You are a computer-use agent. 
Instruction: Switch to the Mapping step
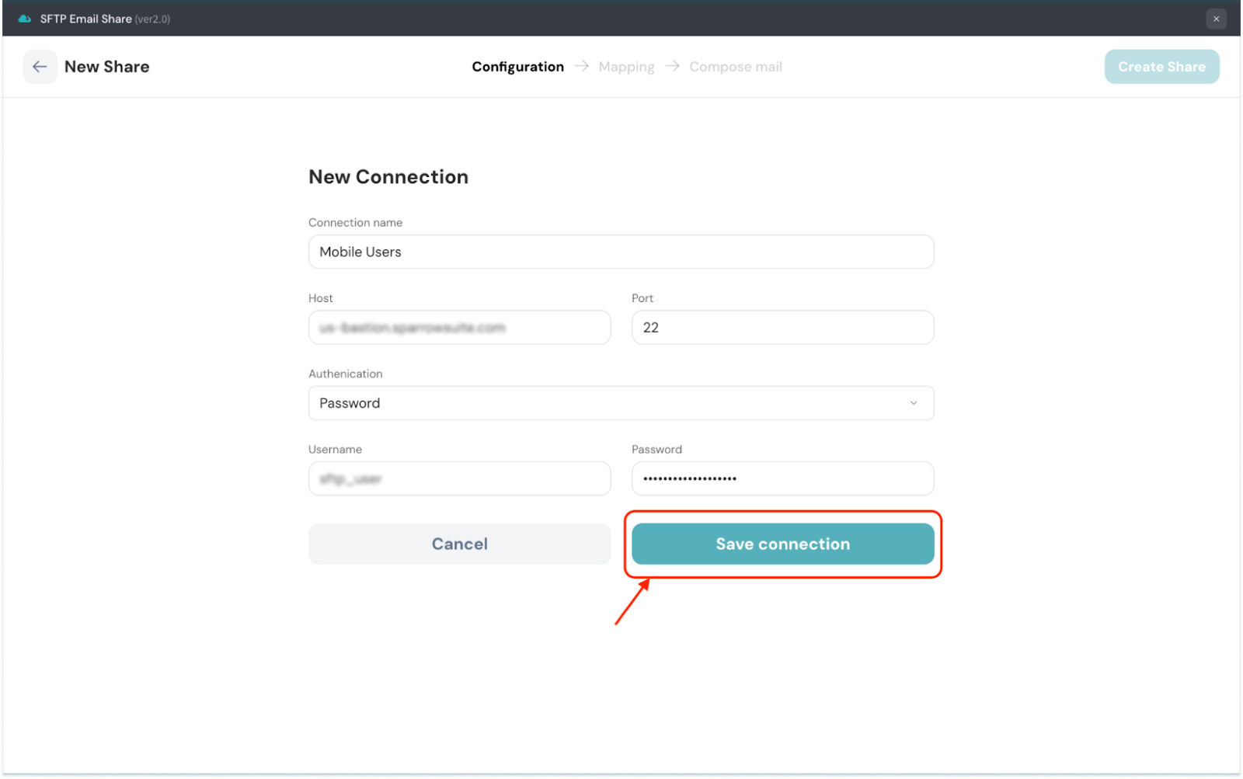pos(626,67)
